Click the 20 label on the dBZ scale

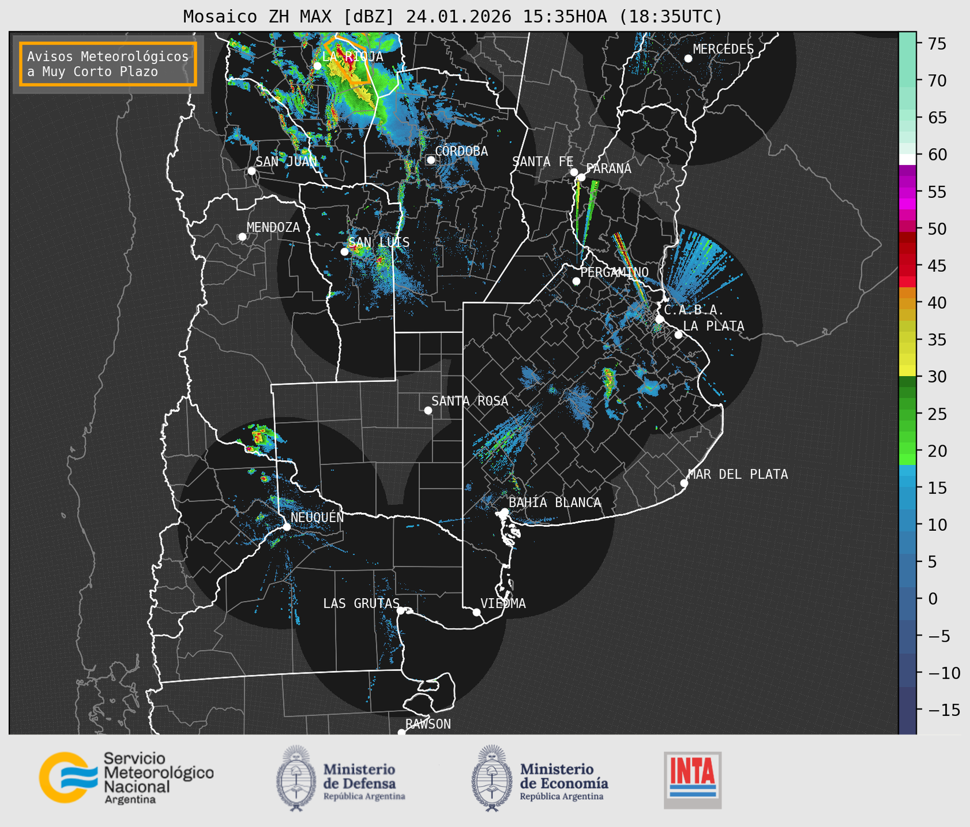tap(937, 451)
